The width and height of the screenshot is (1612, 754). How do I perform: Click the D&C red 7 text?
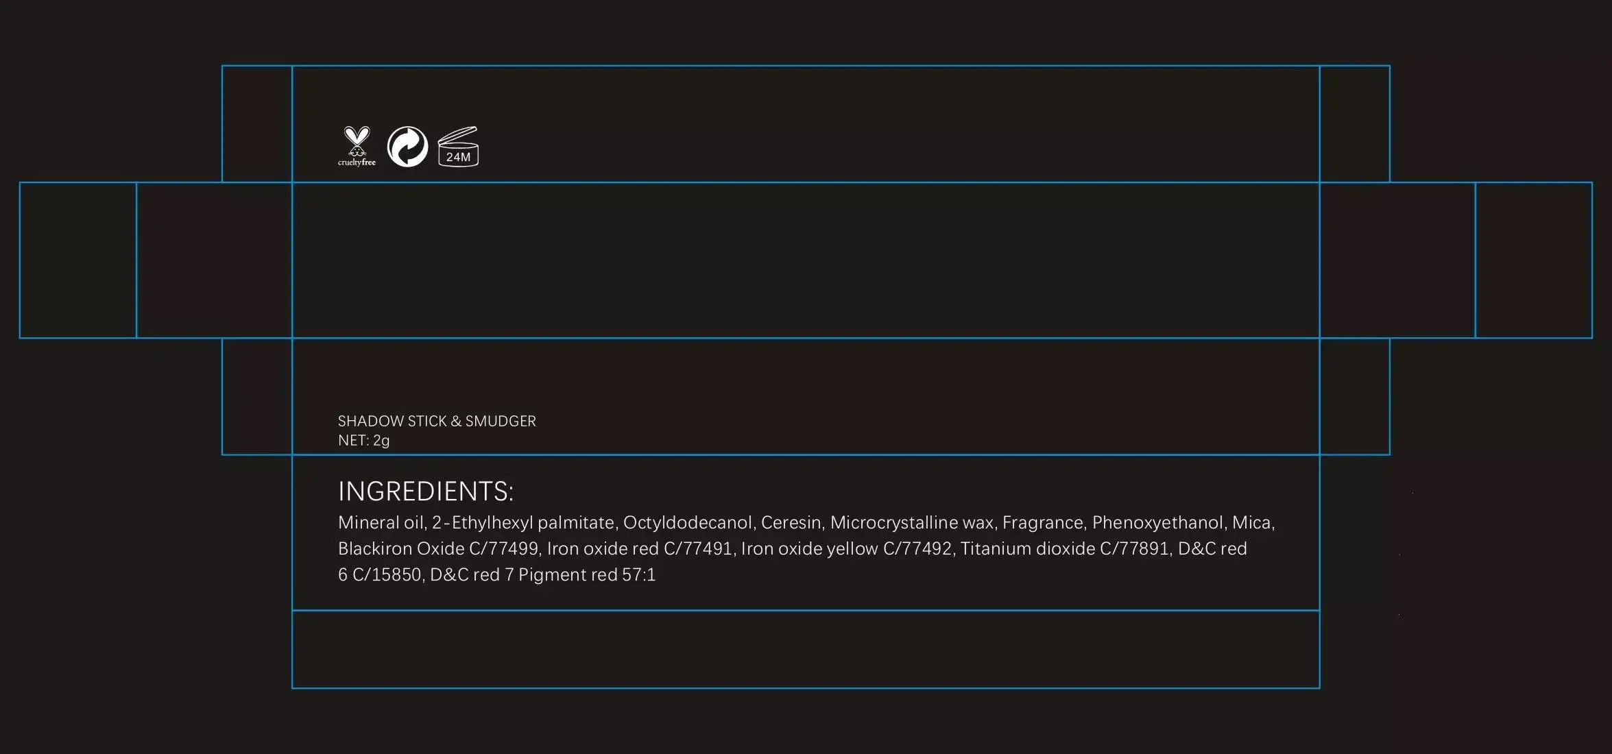pos(472,575)
